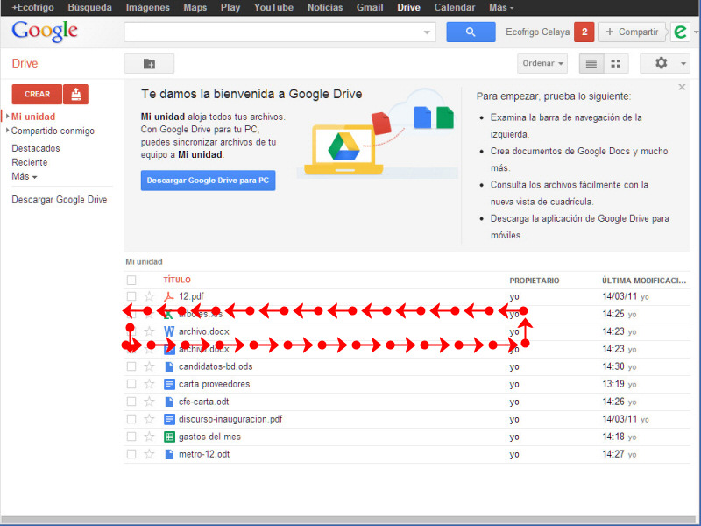
Task: Click the red notification badge showing 2
Action: click(x=584, y=32)
